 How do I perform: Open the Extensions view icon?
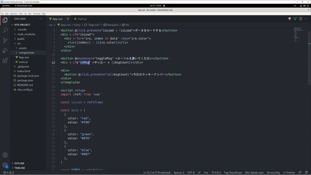point(5,60)
